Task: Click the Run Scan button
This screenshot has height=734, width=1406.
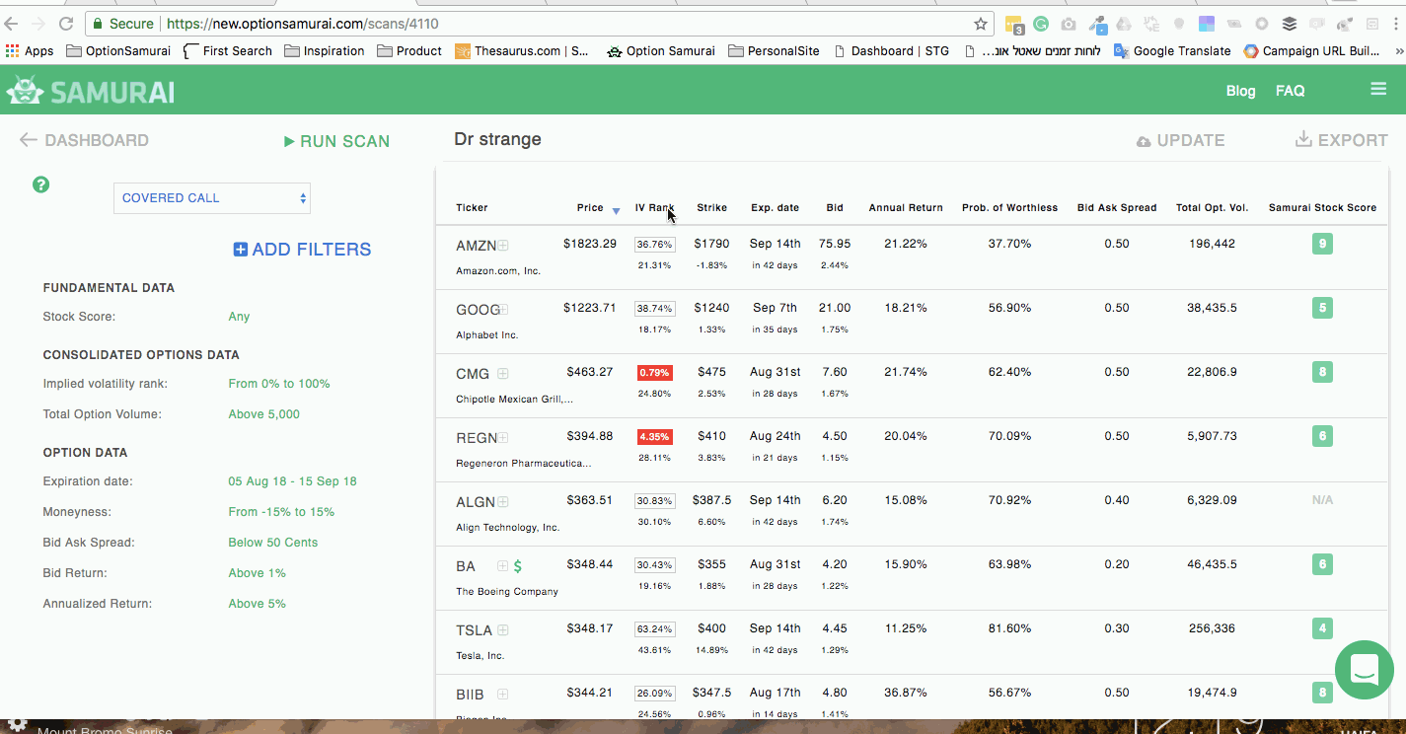Action: 336,141
